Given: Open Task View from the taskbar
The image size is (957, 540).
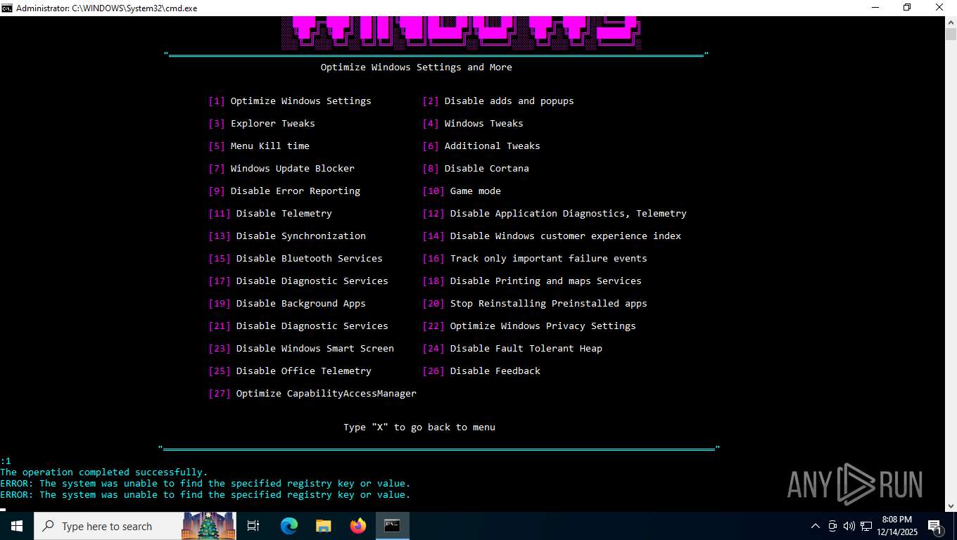Looking at the screenshot, I should point(253,526).
